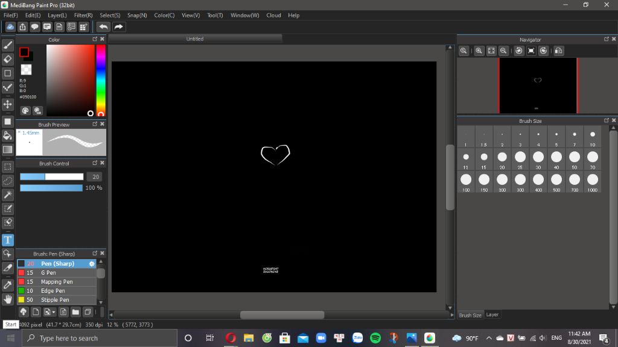This screenshot has width=618, height=347.
Task: Select the foreground color swatch
Action: point(24,52)
